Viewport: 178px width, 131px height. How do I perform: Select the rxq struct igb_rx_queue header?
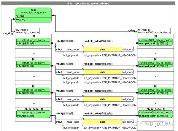coord(33,11)
